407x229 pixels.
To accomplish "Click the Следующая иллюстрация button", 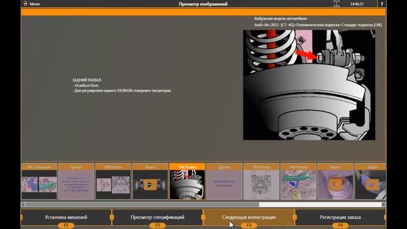I will coord(249,218).
